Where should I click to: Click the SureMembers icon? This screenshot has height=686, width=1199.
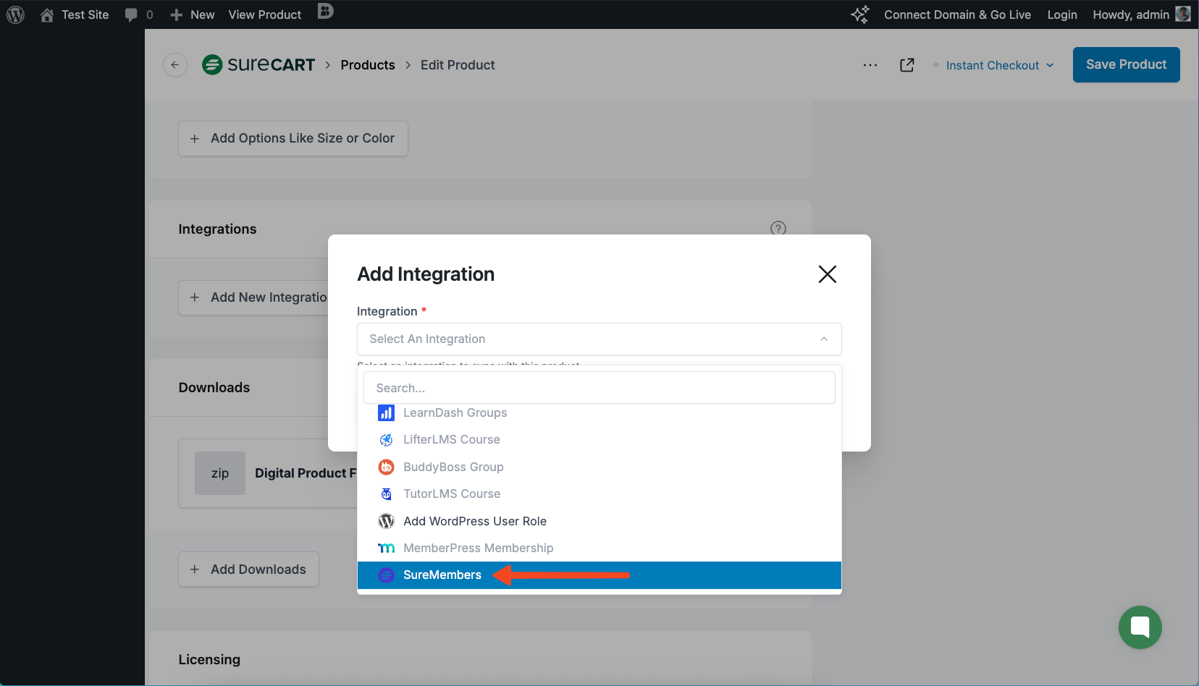pos(387,575)
